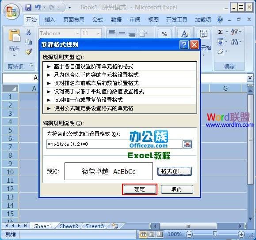Click the Cut scissors icon
The height and width of the screenshot is (240, 256).
[x=28, y=32]
